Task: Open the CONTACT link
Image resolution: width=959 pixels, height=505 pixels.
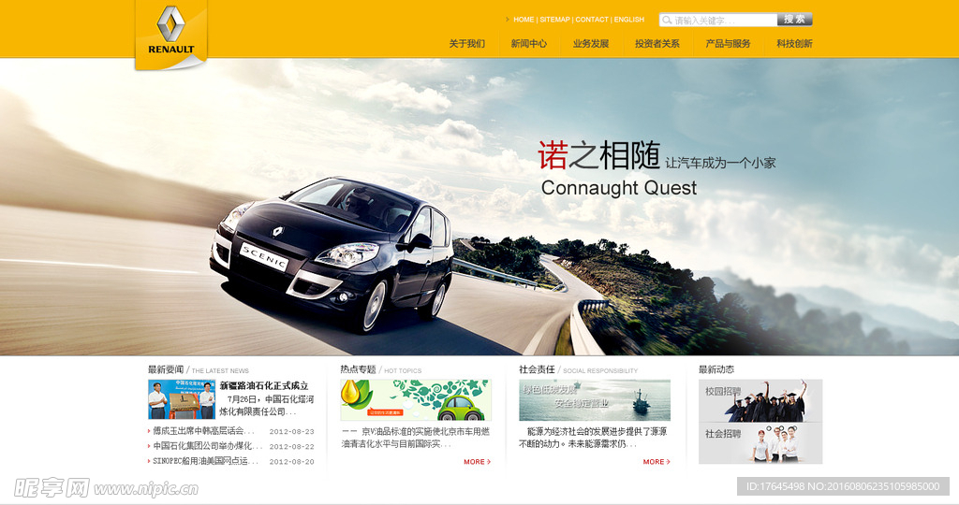Action: 592,20
